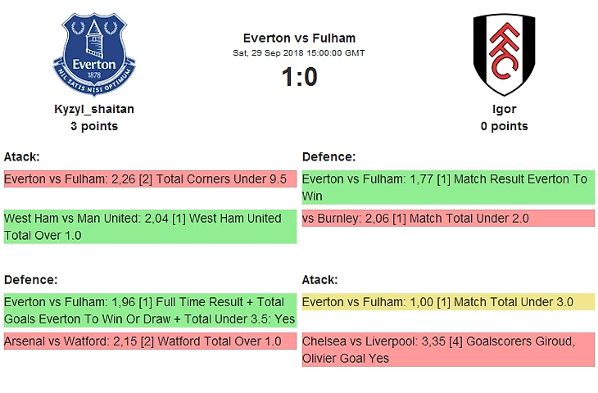Click the Everton club crest
598x393 pixels.
click(94, 54)
